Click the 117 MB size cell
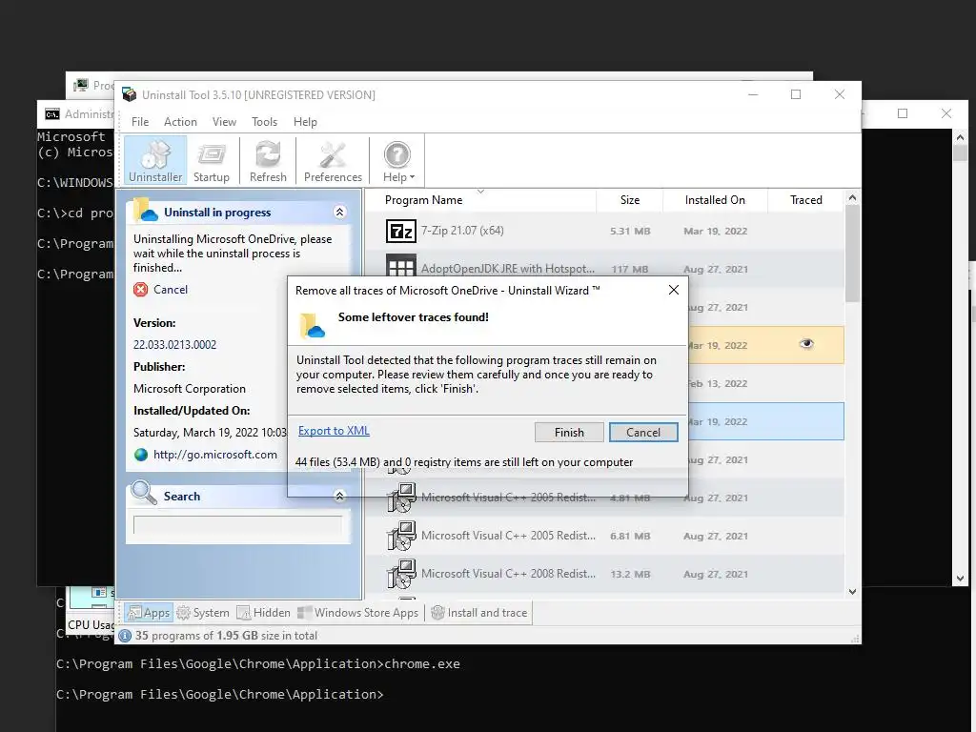The image size is (976, 732). click(629, 269)
